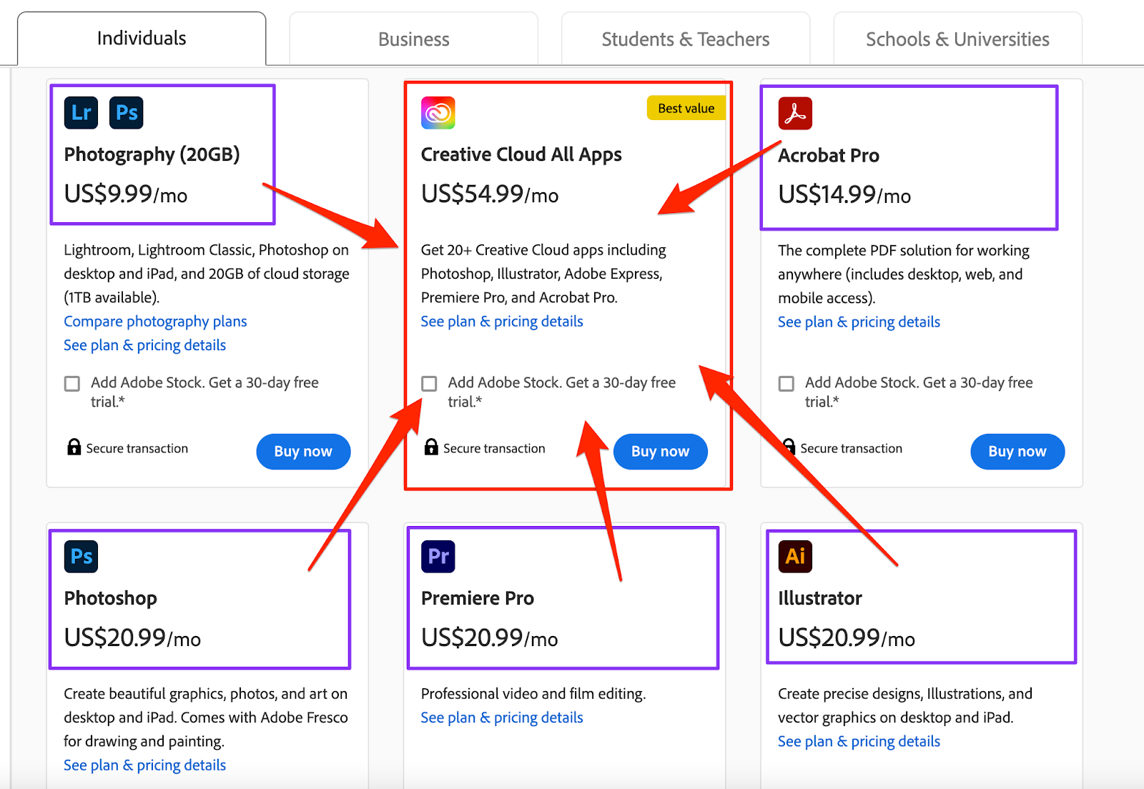Switch to the Business tab
1144x789 pixels.
point(414,39)
